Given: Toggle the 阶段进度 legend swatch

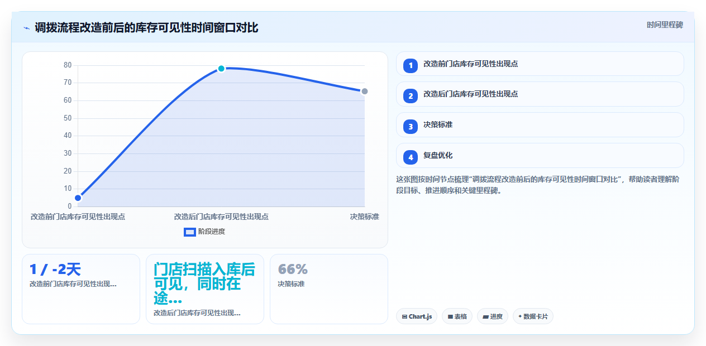Looking at the screenshot, I should point(190,232).
